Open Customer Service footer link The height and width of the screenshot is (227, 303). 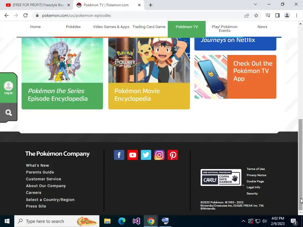coord(43,179)
